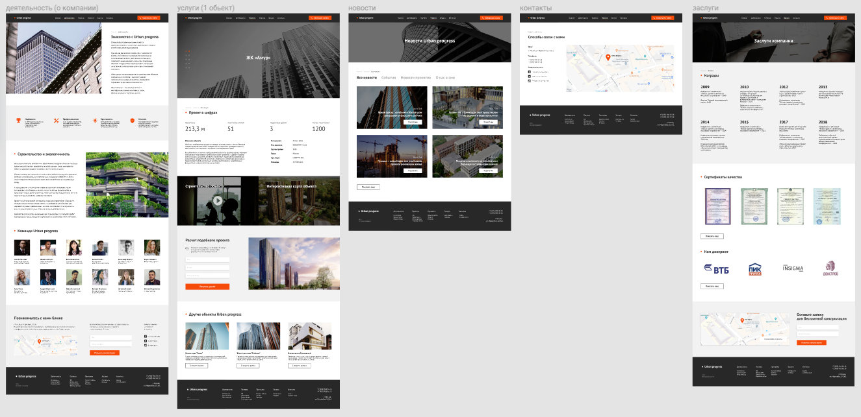This screenshot has width=861, height=417.
Task: Click the crossed tools Профессионализм icon
Action: [x=57, y=121]
